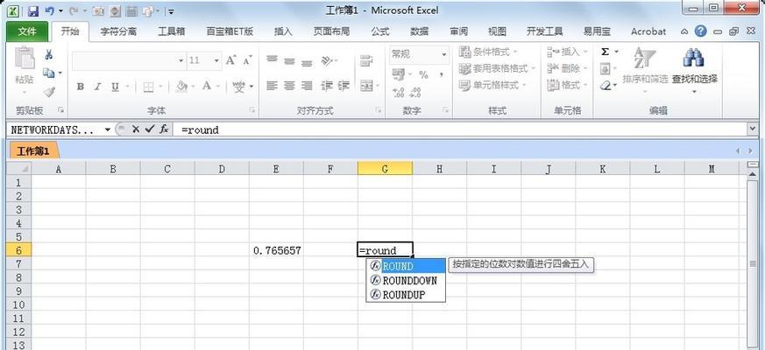Select ROUNDUP in the autocomplete list

406,294
